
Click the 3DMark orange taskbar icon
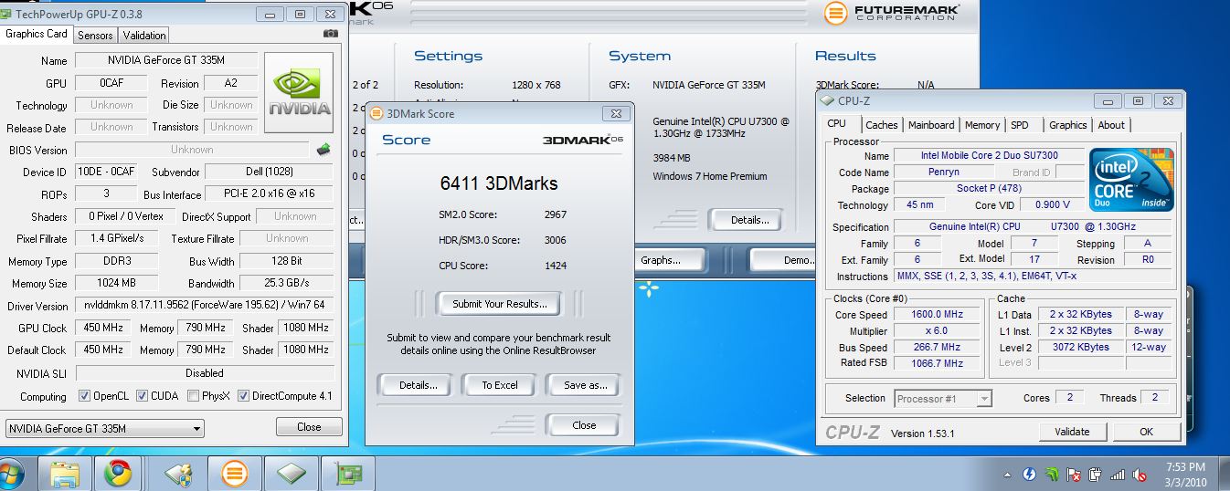(x=235, y=474)
